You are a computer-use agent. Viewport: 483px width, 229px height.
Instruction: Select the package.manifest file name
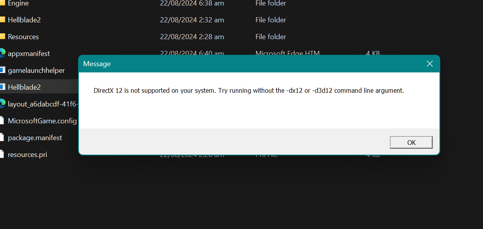tap(35, 138)
